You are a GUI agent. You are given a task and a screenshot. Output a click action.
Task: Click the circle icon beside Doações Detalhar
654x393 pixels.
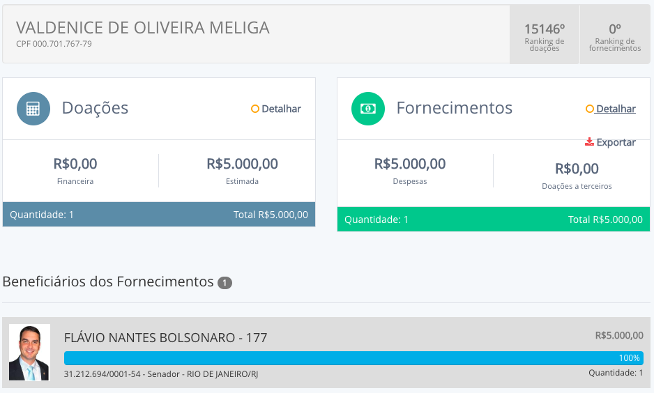pos(255,109)
